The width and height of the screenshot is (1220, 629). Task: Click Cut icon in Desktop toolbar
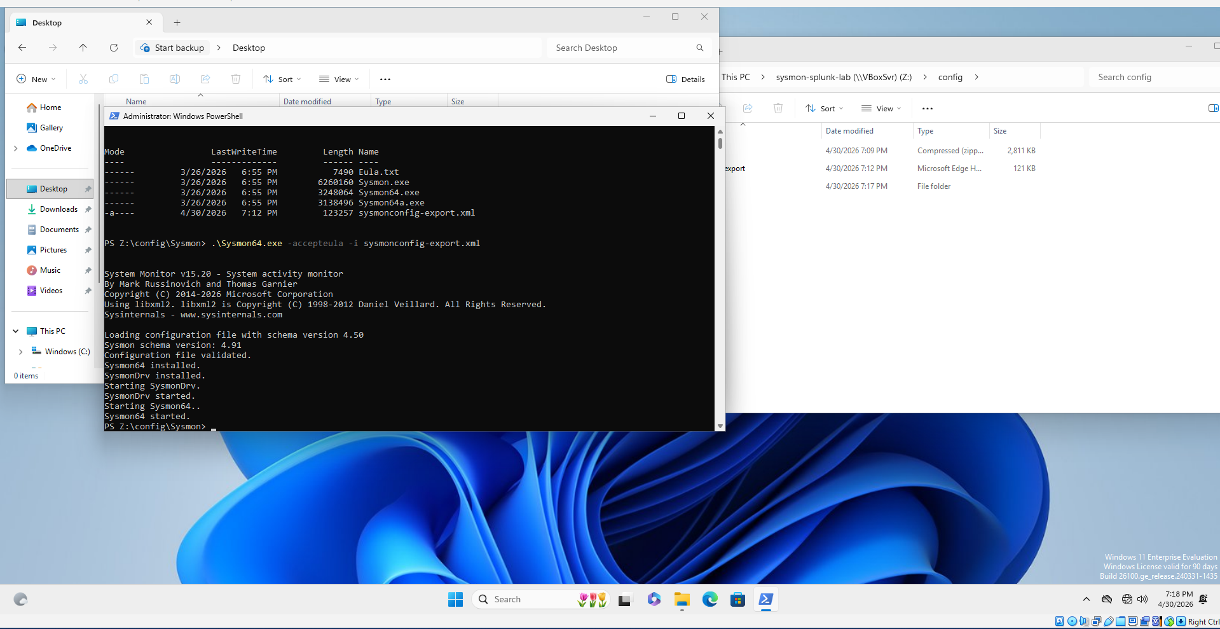click(x=83, y=79)
